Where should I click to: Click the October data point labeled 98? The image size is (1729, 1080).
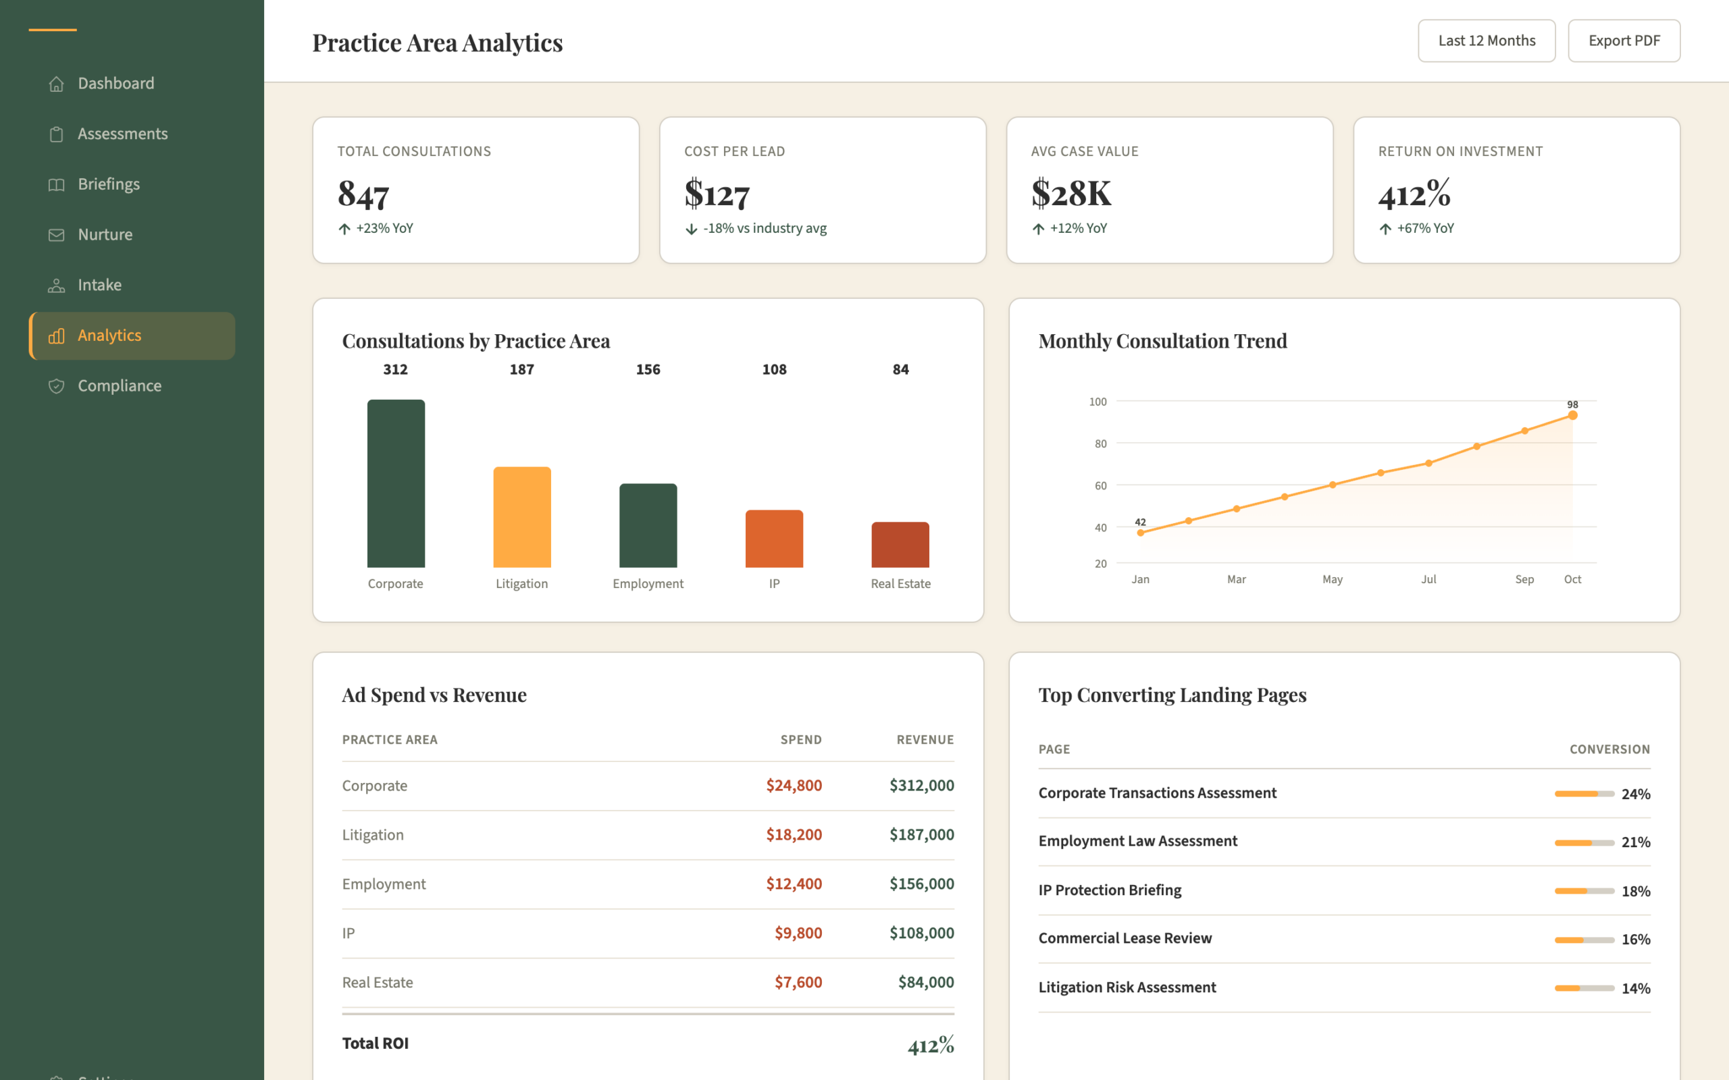pos(1572,415)
